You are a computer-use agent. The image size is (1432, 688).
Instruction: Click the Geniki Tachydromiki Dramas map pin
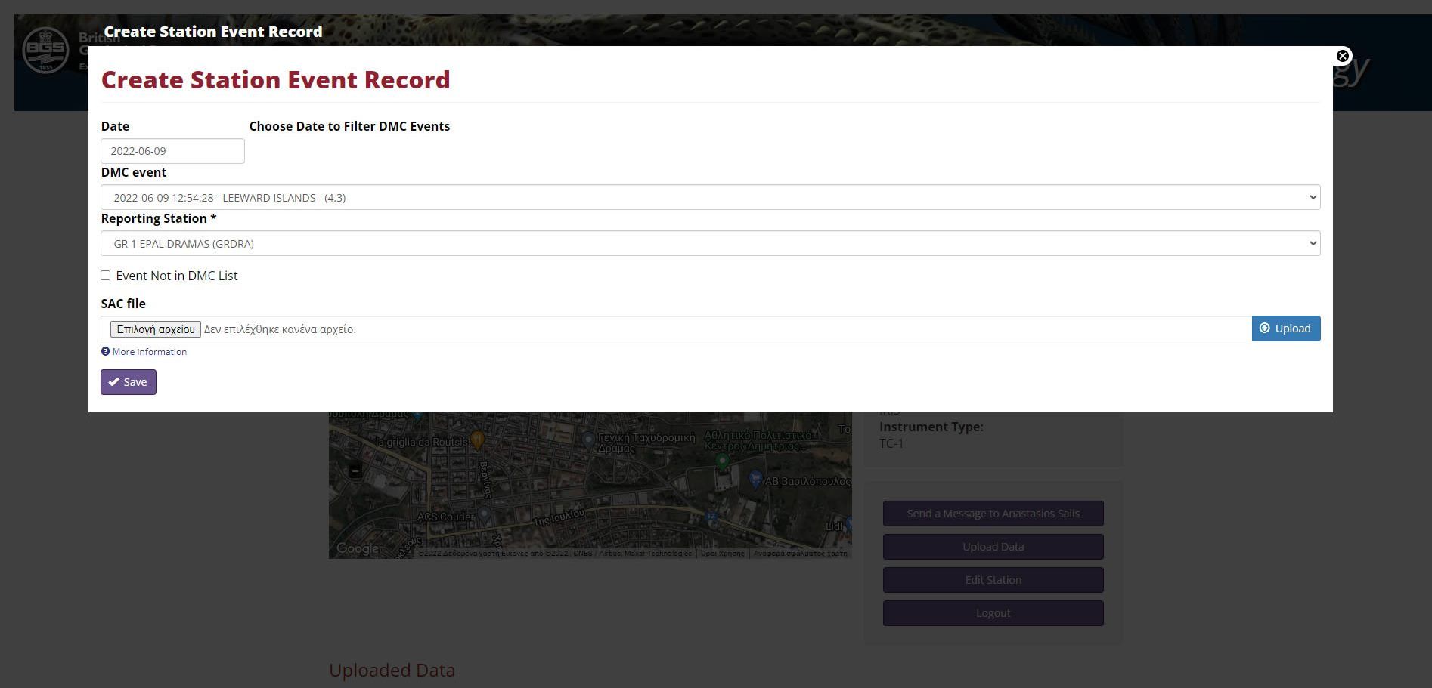[x=589, y=439]
